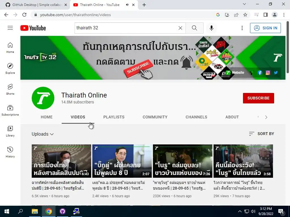290x217 pixels.
Task: Switch to the HOME channel tab
Action: (47, 117)
